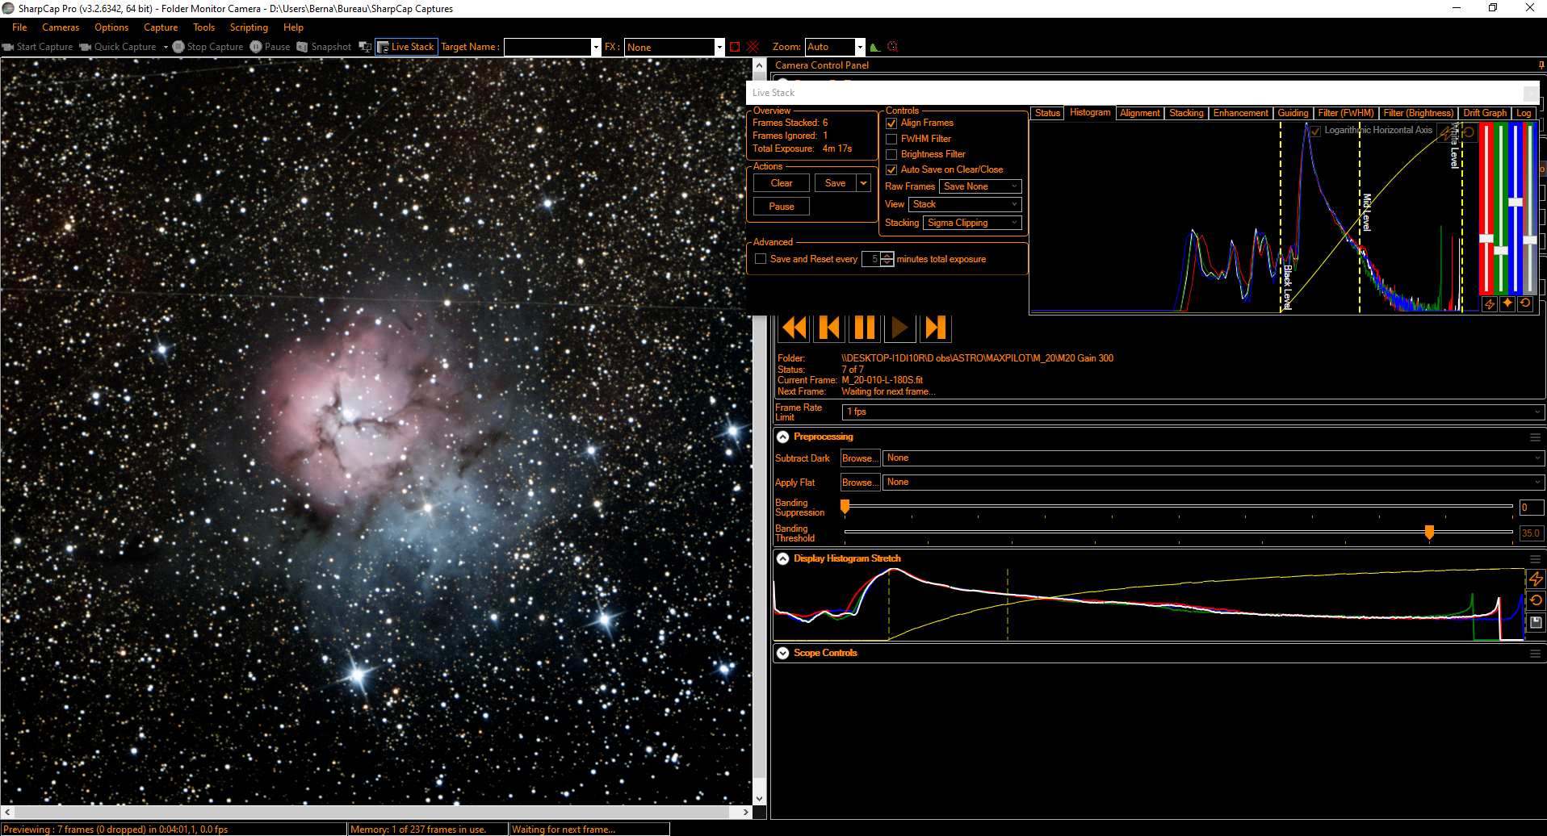
Task: Click the play button
Action: click(x=899, y=328)
